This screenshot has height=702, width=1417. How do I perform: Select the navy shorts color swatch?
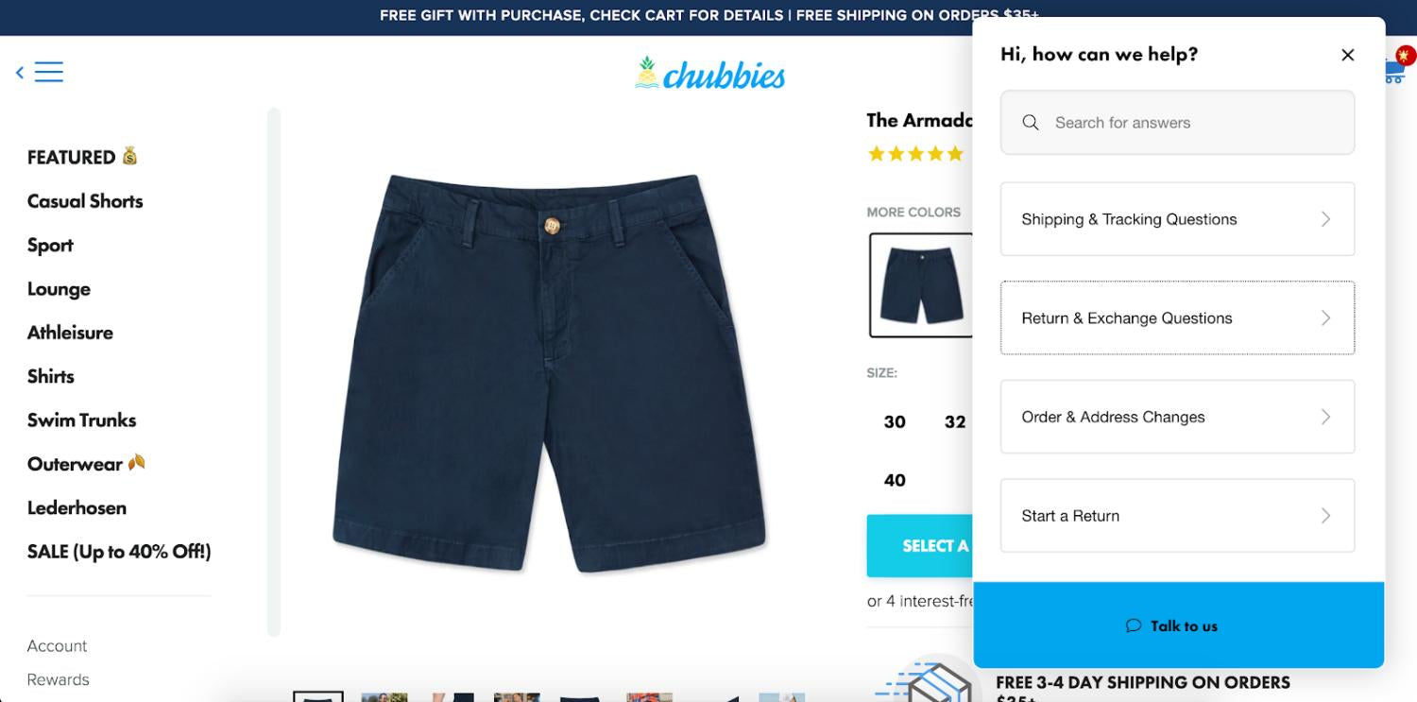point(921,285)
